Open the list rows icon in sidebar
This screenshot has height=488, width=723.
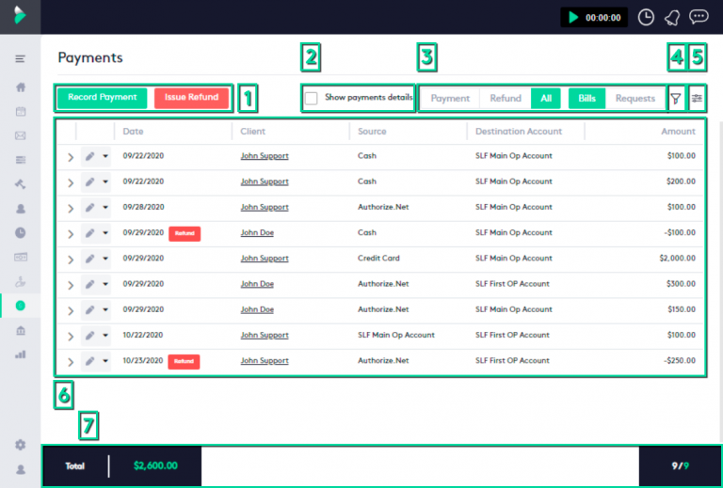[x=21, y=160]
